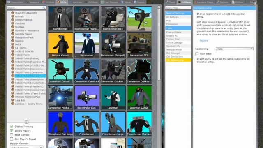Enable the Keep Corpses checkbox

click(12, 135)
